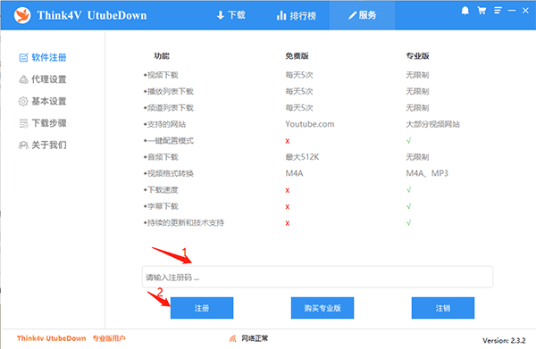
Task: Click the M4A、MP3 pro value
Action: tap(427, 173)
